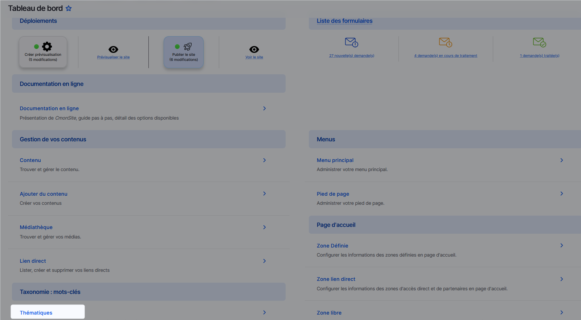Screen dimensions: 581x320
Task: Open the chevron beside Documentation en ligne
Action: pyautogui.click(x=265, y=108)
